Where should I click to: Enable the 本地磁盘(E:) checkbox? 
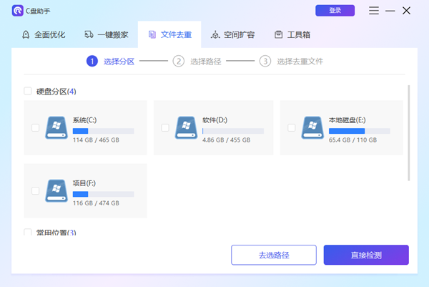tap(292, 127)
